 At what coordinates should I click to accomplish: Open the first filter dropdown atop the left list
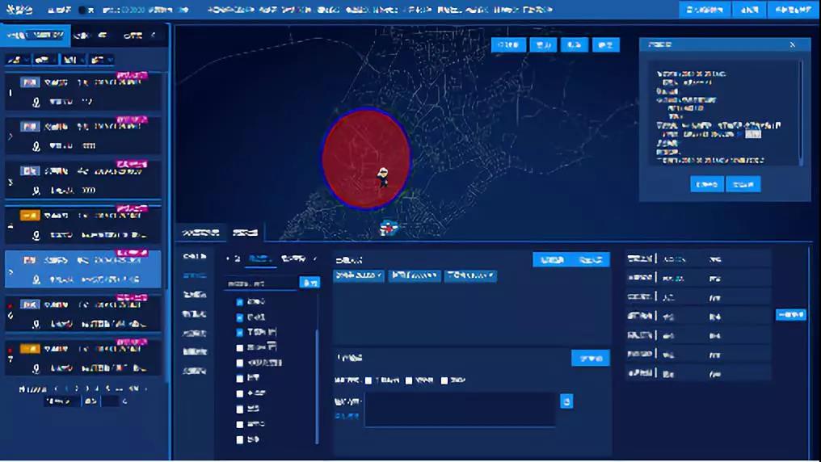(x=18, y=60)
